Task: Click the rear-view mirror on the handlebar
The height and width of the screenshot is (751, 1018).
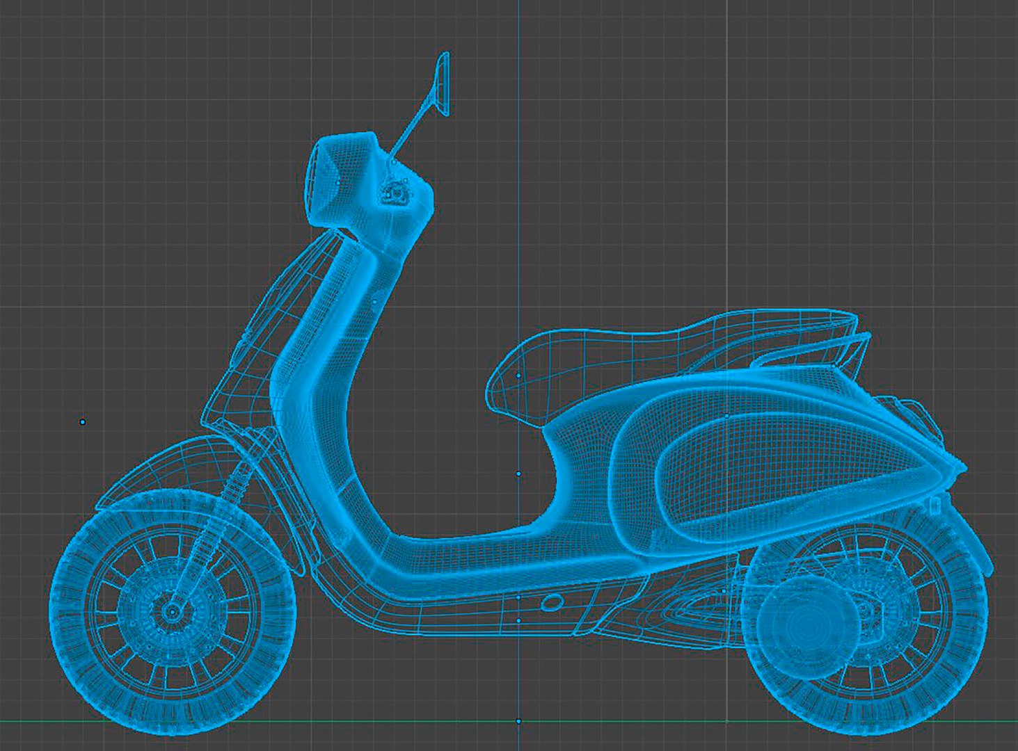Action: (x=441, y=83)
